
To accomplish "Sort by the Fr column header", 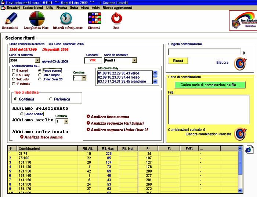I will (148, 148).
